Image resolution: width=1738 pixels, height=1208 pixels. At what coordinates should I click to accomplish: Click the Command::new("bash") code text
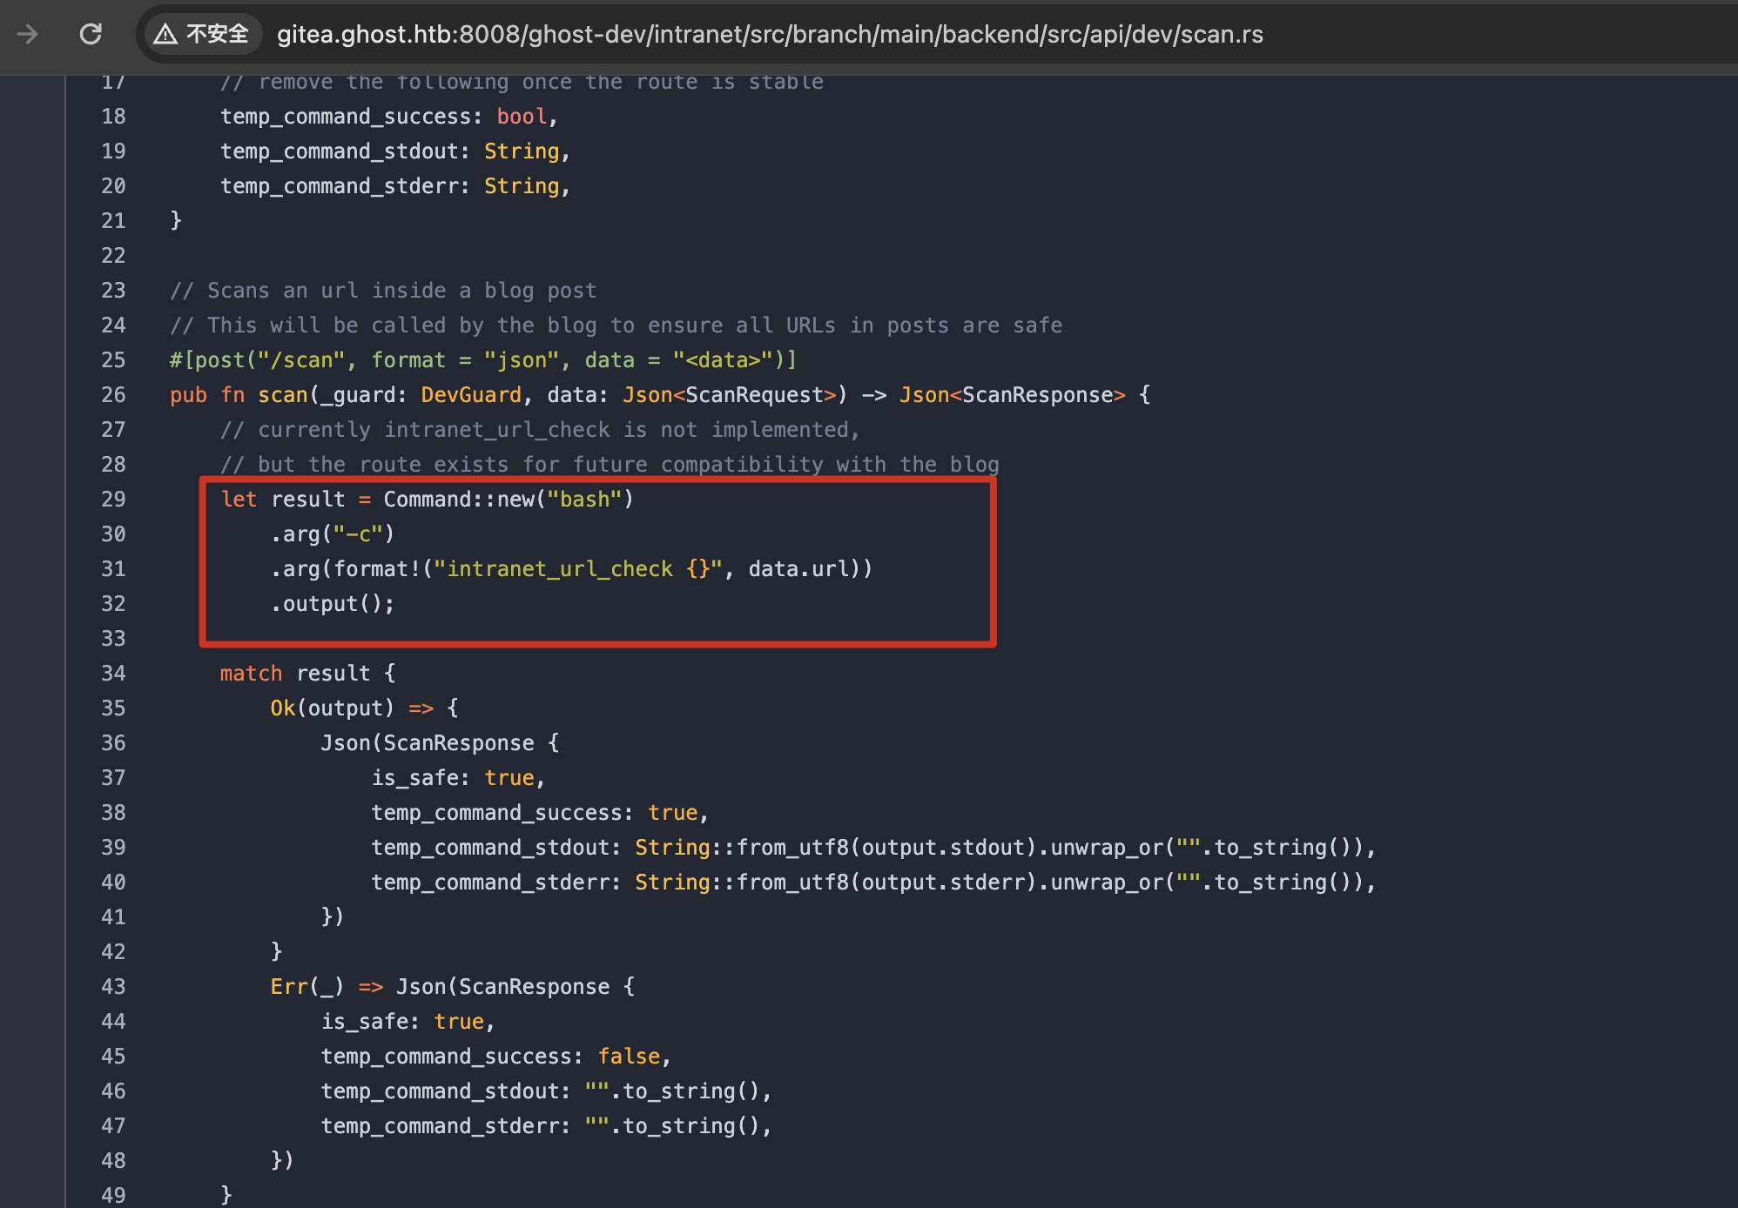pos(509,500)
